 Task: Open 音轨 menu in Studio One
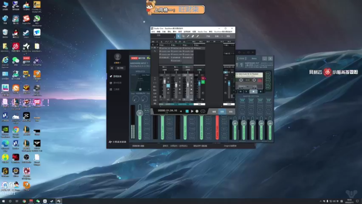[169, 31]
